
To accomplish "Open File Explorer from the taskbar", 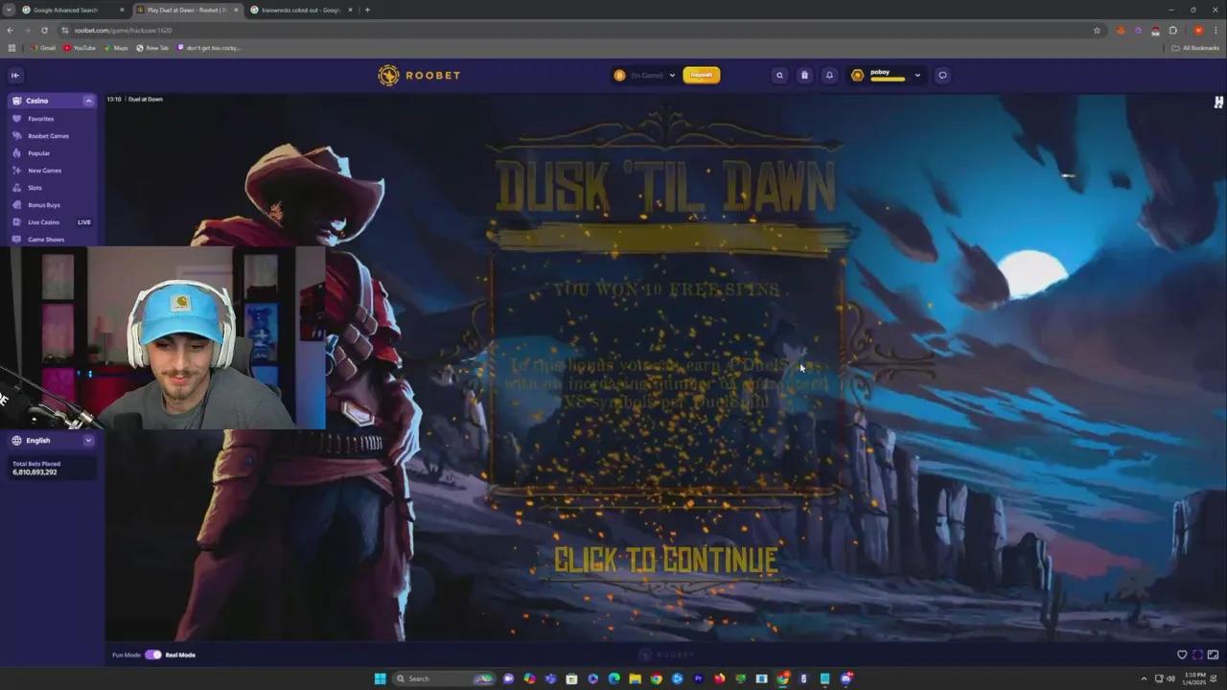I will pyautogui.click(x=635, y=678).
